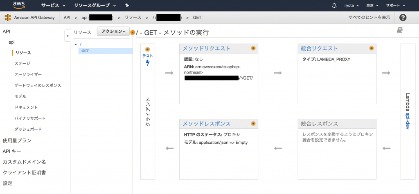Open the documentation book icon
This screenshot has height=194, width=419.
pos(400,30)
